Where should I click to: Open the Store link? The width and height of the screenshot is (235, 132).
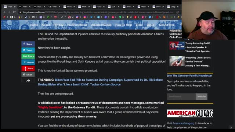point(139,25)
